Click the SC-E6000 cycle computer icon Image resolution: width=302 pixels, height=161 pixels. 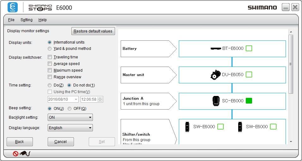[x=216, y=101]
